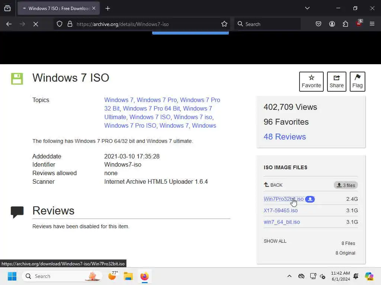Click the taskbar Search box
381x285 pixels.
pos(62,276)
